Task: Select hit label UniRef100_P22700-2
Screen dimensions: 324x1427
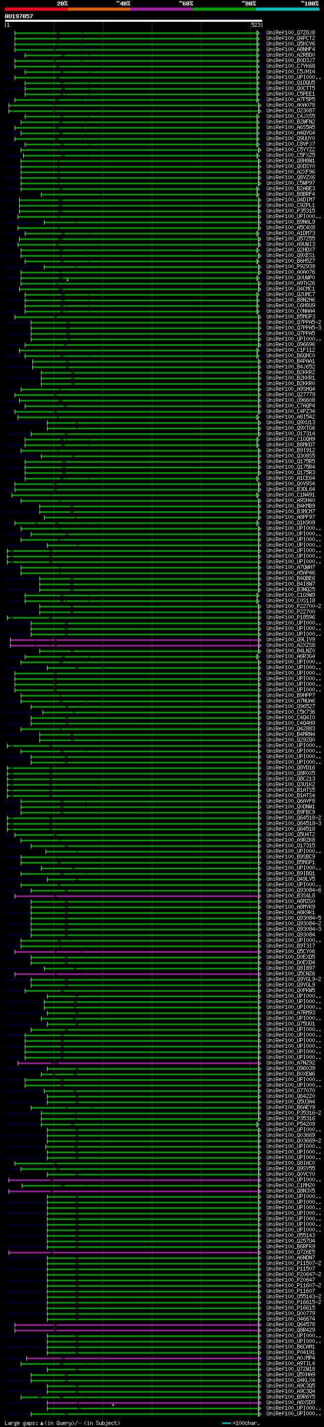Action: [x=294, y=606]
